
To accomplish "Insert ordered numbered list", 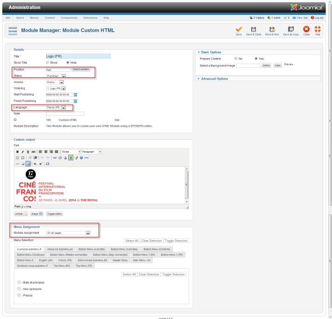I will [23, 158].
